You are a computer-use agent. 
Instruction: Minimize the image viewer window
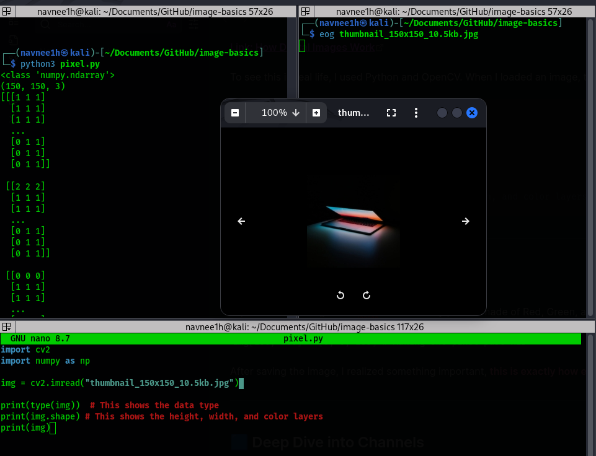[442, 113]
